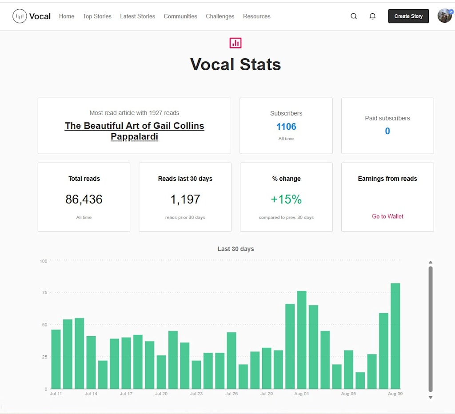The height and width of the screenshot is (414, 455).
Task: Click the 1106 subscribers count
Action: [x=286, y=127]
